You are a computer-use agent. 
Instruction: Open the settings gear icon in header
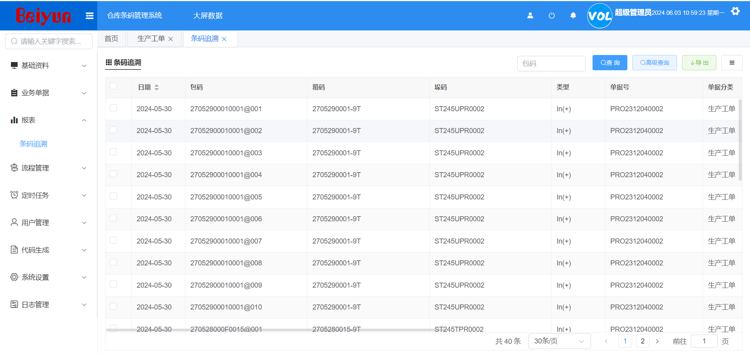point(736,11)
